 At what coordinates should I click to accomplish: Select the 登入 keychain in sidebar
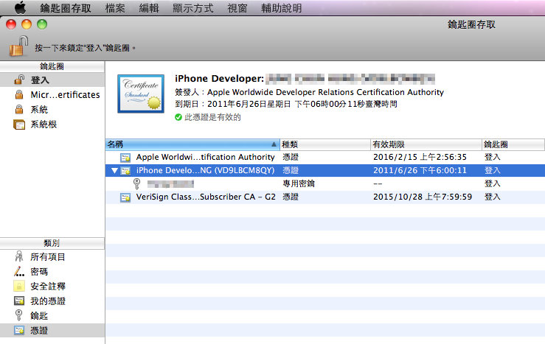tap(40, 80)
